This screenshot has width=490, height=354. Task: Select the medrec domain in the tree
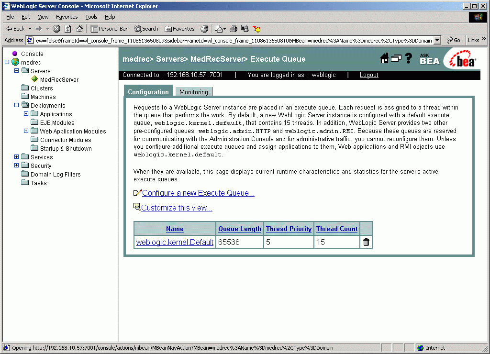pos(31,63)
